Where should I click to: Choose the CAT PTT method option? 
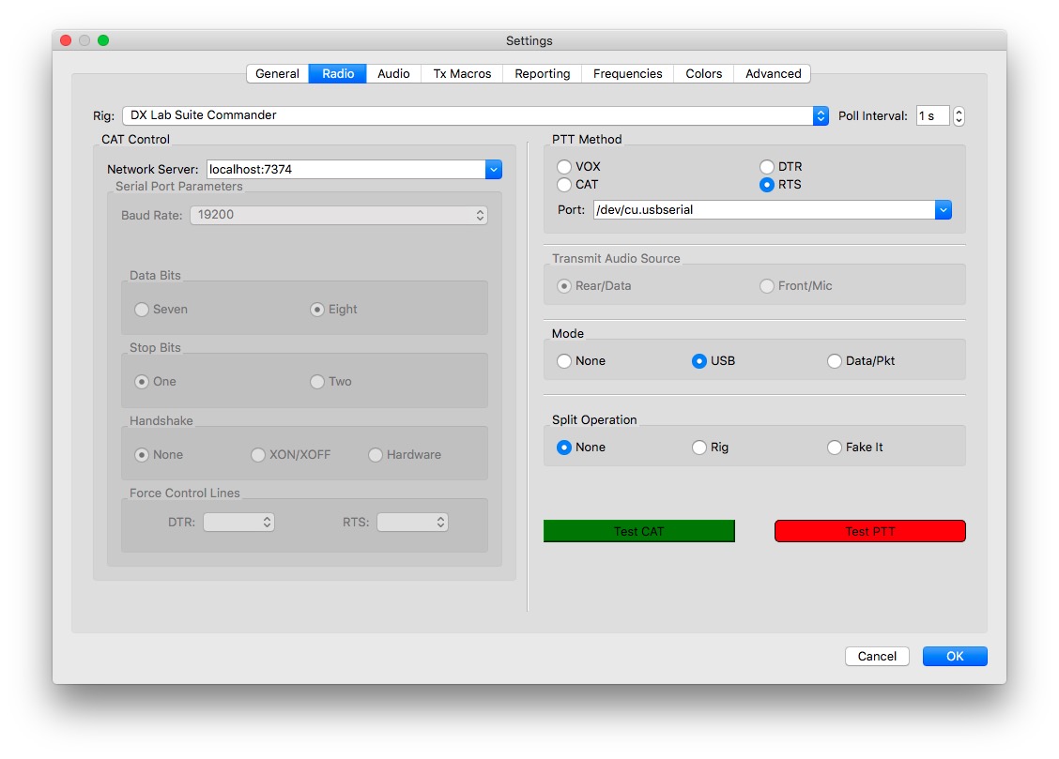[x=564, y=185]
